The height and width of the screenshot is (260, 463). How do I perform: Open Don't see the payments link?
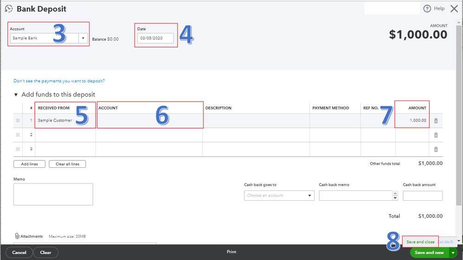point(59,81)
